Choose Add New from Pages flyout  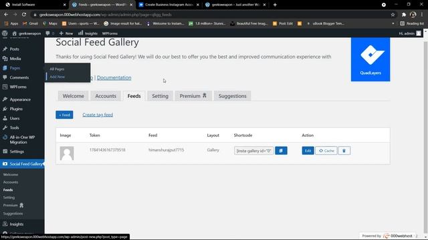[57, 77]
